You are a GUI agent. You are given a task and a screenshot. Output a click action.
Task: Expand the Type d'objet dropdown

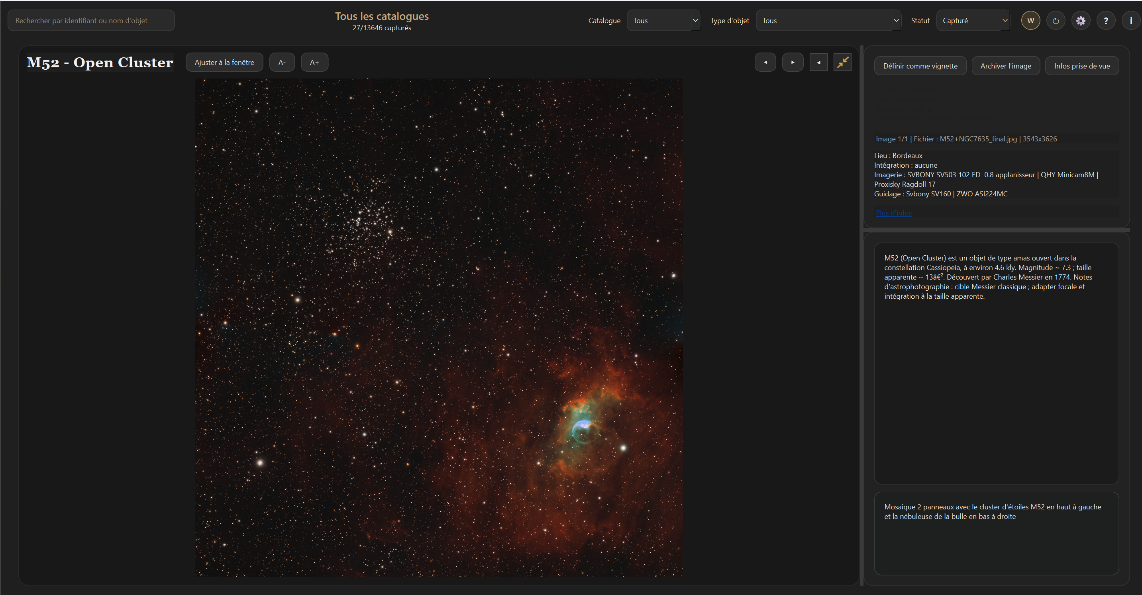tap(828, 20)
